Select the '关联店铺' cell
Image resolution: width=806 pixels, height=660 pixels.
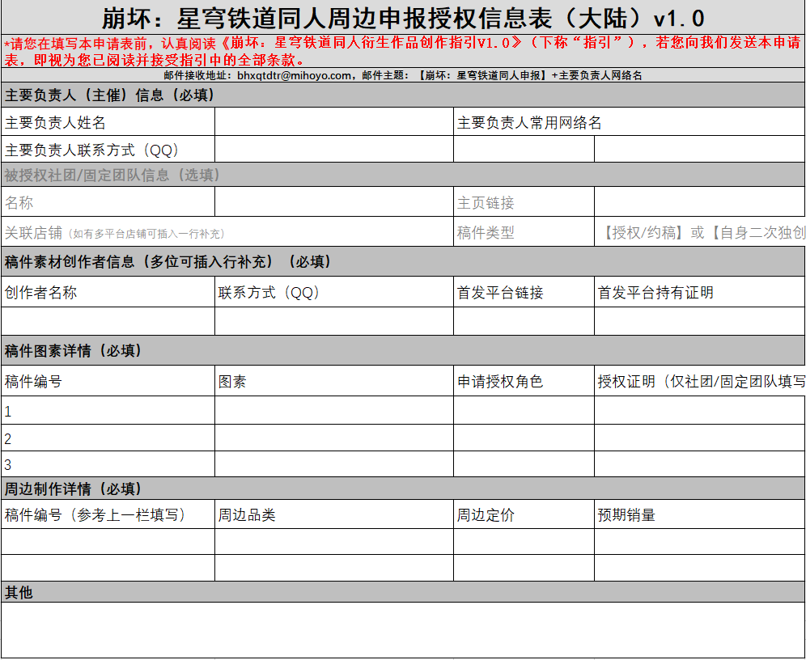tap(227, 232)
